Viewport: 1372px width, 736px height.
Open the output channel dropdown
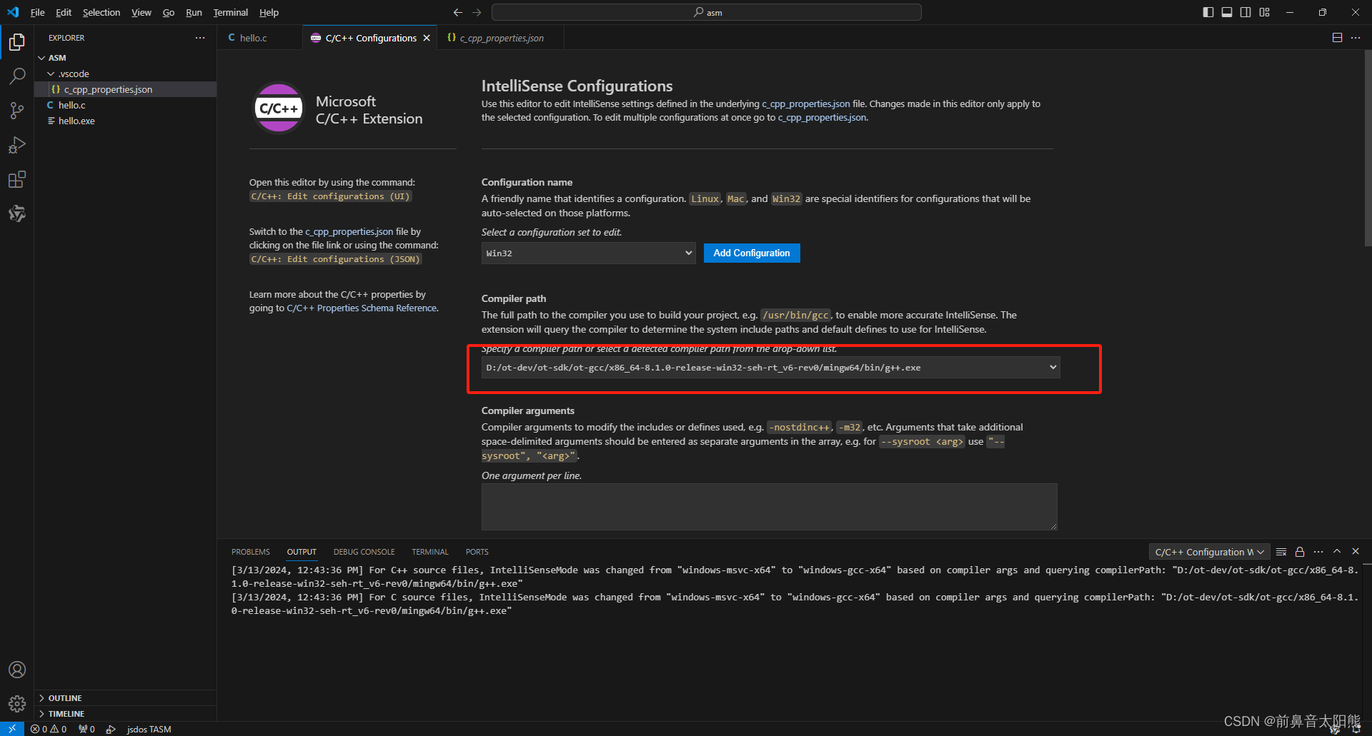1209,552
